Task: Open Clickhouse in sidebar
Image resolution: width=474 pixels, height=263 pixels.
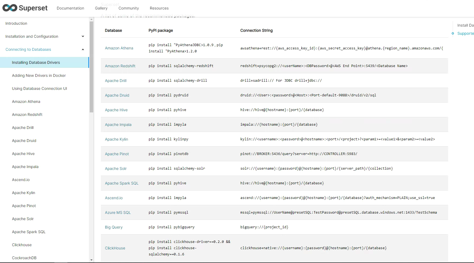Action: (22, 245)
